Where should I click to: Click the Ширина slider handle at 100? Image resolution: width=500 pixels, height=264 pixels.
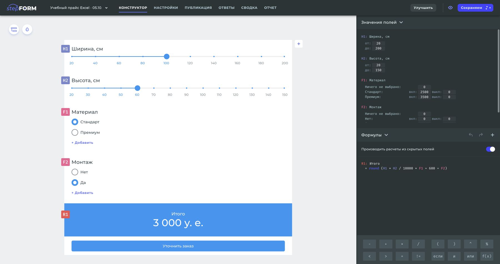tap(166, 57)
